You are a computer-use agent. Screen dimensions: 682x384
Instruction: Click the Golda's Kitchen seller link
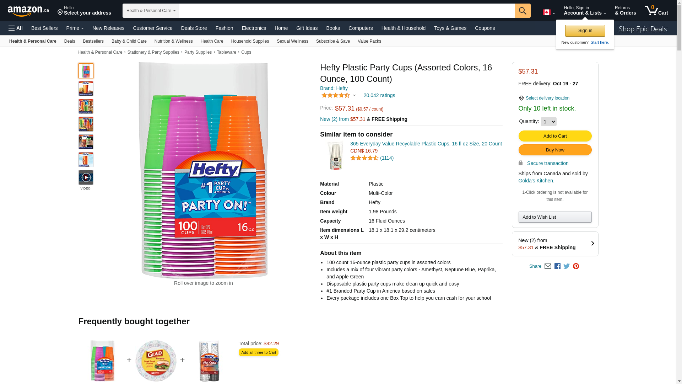pyautogui.click(x=535, y=181)
